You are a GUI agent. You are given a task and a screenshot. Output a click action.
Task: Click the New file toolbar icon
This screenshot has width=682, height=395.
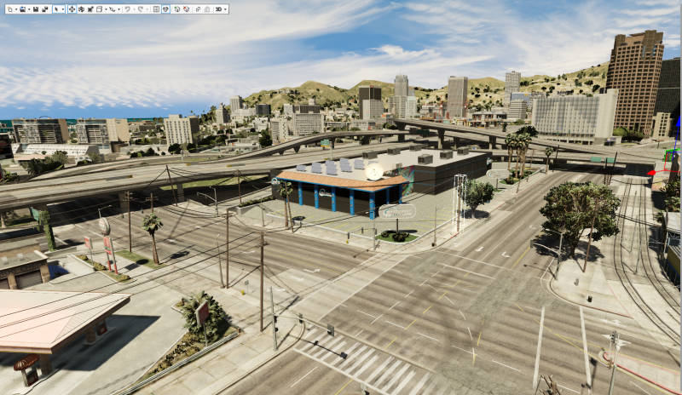pos(10,9)
